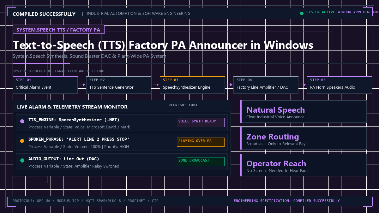This screenshot has height=213, width=379.
Task: Click SYSTEM TOPOLOGY & SIGNAL FLOW ARCHITECTURE heading
Action: click(x=59, y=71)
